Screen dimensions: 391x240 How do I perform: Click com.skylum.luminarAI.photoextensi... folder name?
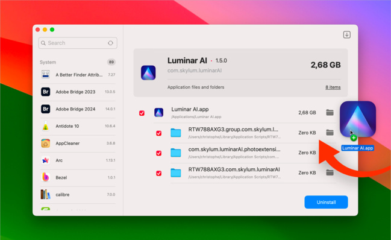(234, 149)
